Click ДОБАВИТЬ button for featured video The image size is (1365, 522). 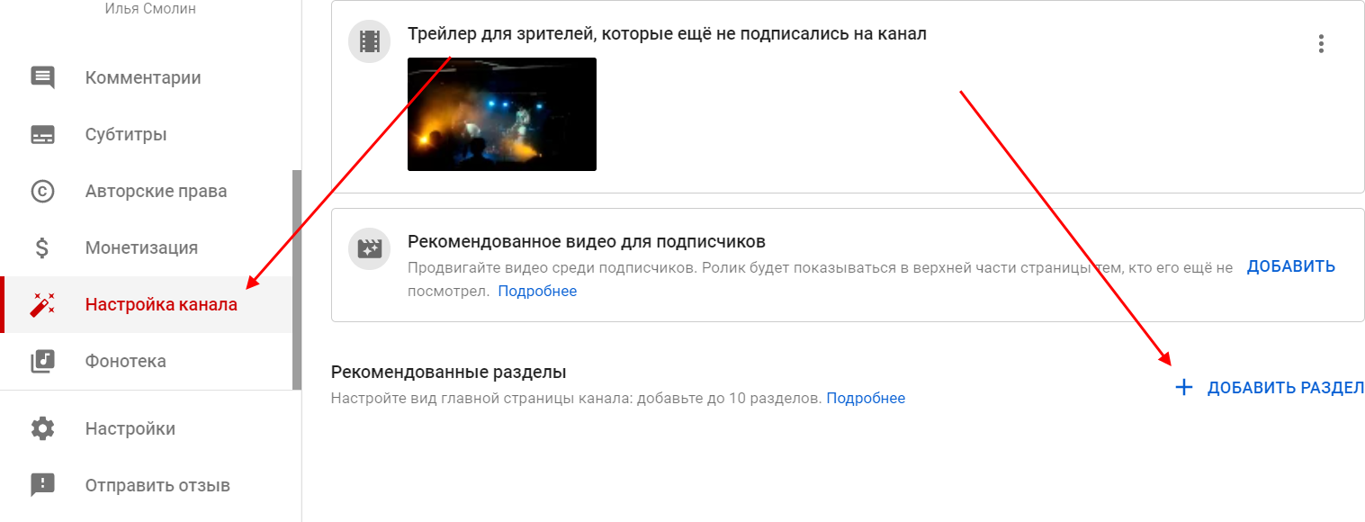coord(1291,266)
